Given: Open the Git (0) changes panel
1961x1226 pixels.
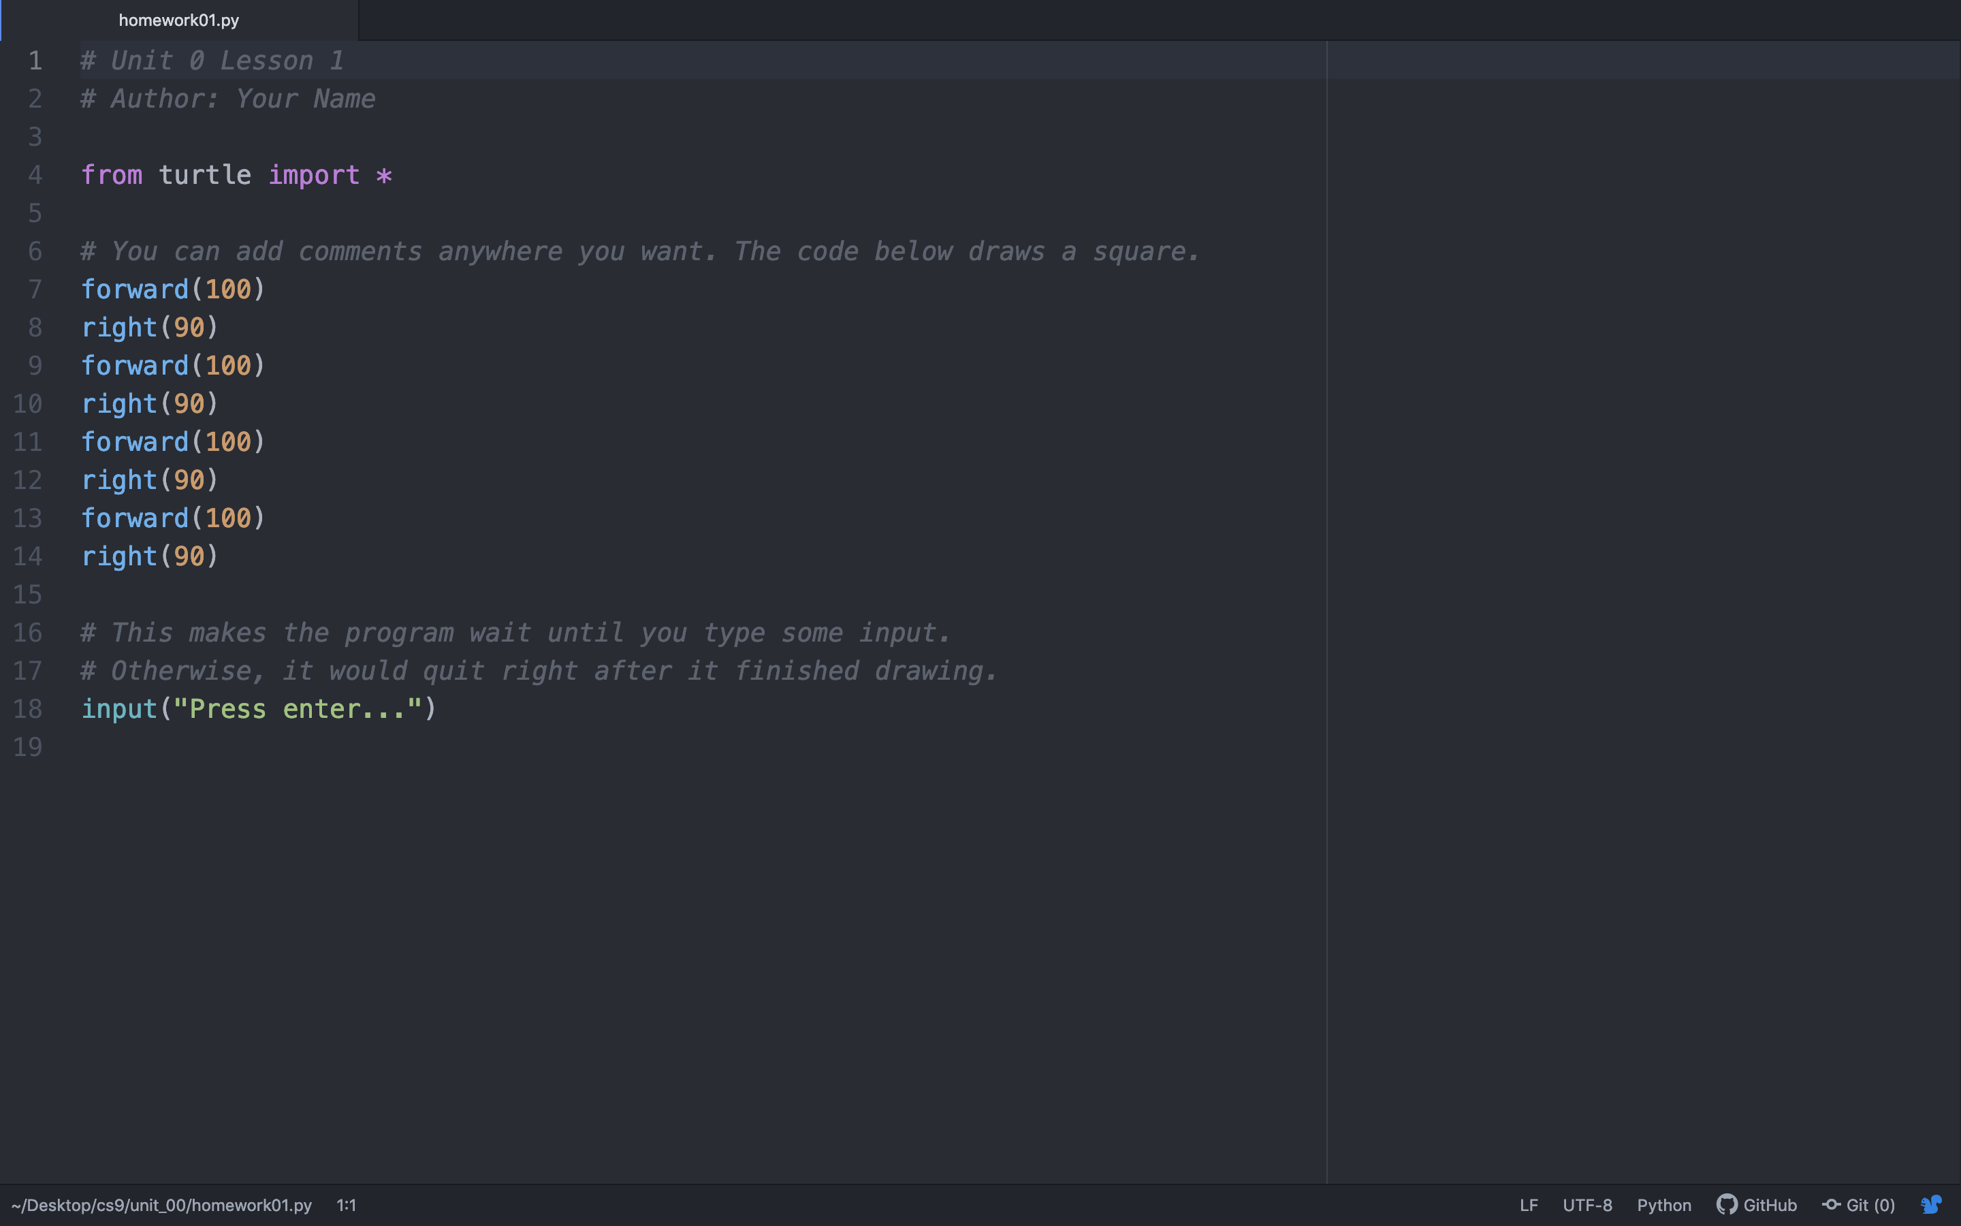Looking at the screenshot, I should (x=1858, y=1205).
